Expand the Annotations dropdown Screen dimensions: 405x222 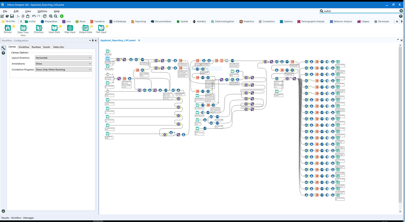click(63, 64)
